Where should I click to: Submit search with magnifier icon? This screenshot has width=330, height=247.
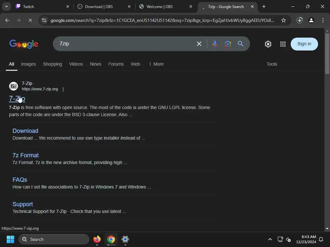pos(240,44)
